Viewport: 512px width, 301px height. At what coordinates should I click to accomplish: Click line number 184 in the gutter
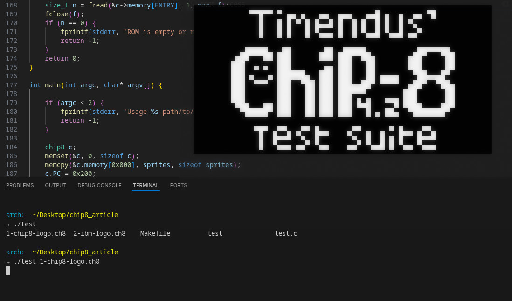pyautogui.click(x=12, y=147)
